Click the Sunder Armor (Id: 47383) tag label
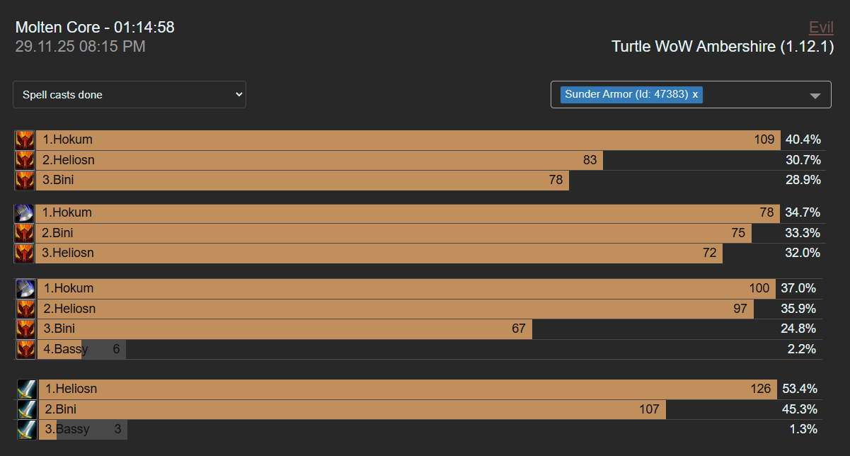This screenshot has height=456, width=850. 626,94
